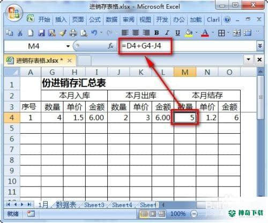Open the Office round button
Viewport: 268px width, 223px height.
point(14,13)
